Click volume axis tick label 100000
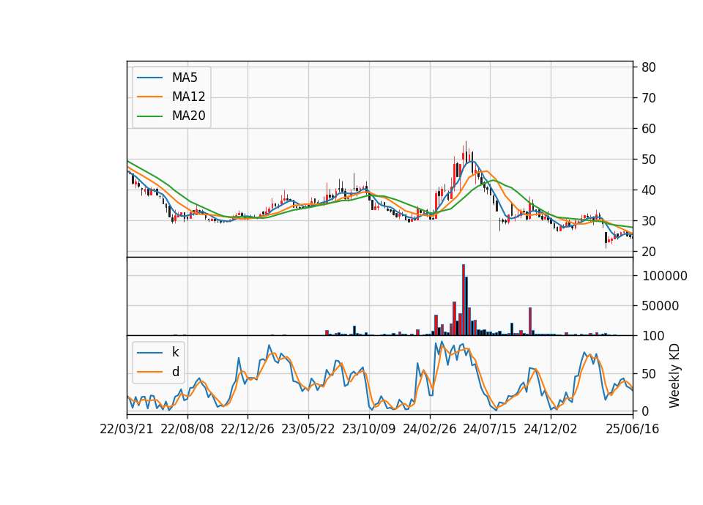 pos(664,276)
